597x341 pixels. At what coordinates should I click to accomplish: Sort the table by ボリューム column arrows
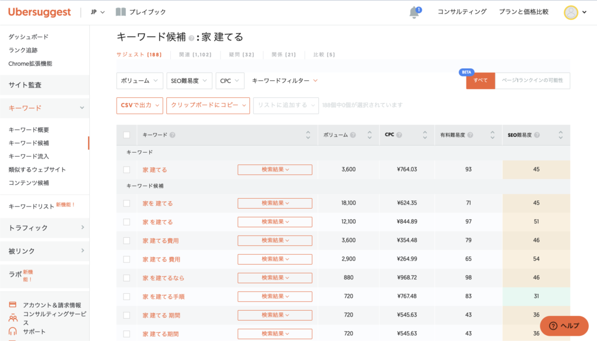[x=369, y=135]
